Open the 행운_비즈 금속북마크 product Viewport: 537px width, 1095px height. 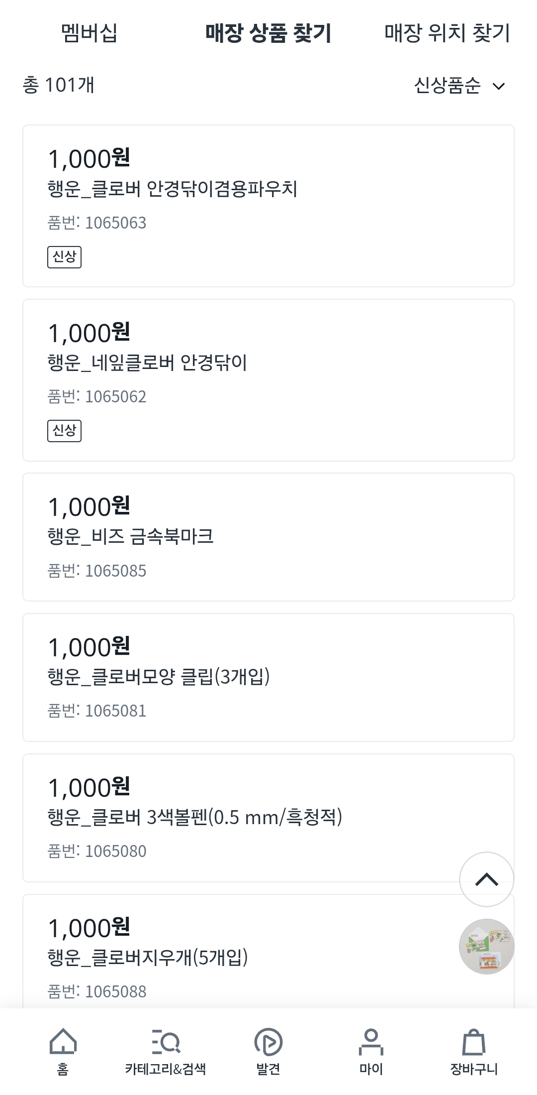(268, 537)
